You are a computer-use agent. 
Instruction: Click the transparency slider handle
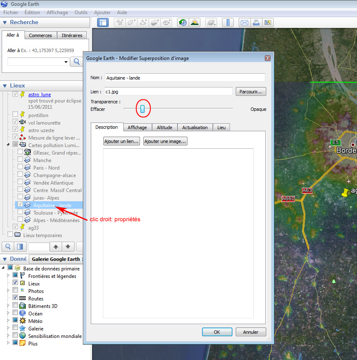click(x=142, y=109)
